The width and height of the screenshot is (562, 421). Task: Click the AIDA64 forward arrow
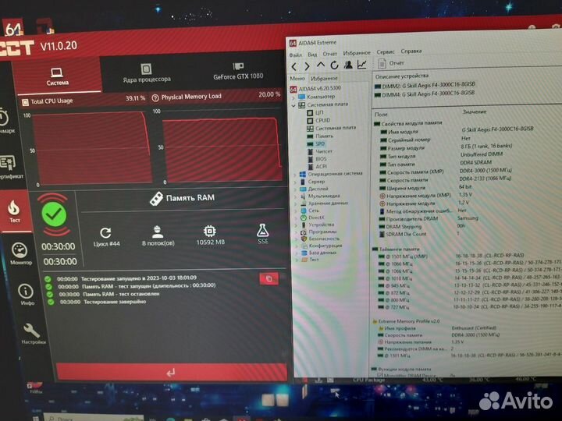point(308,66)
